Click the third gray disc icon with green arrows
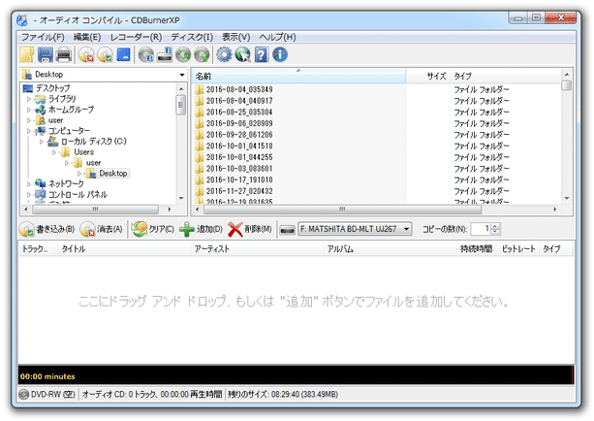The image size is (594, 421). (183, 54)
